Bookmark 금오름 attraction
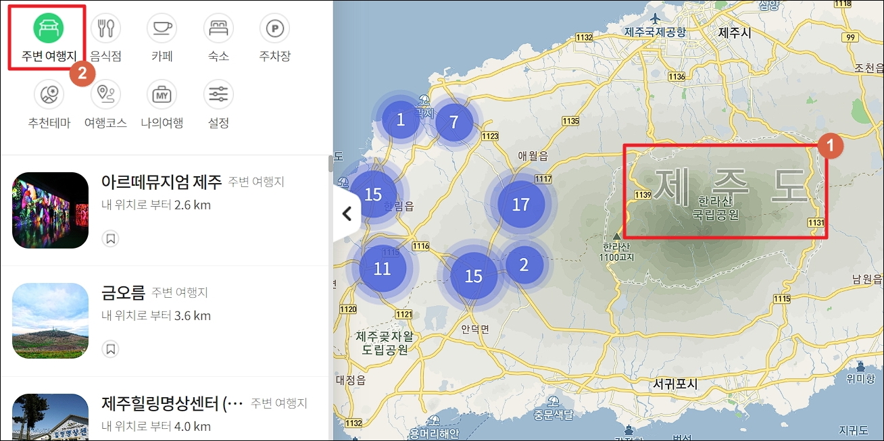 (111, 349)
